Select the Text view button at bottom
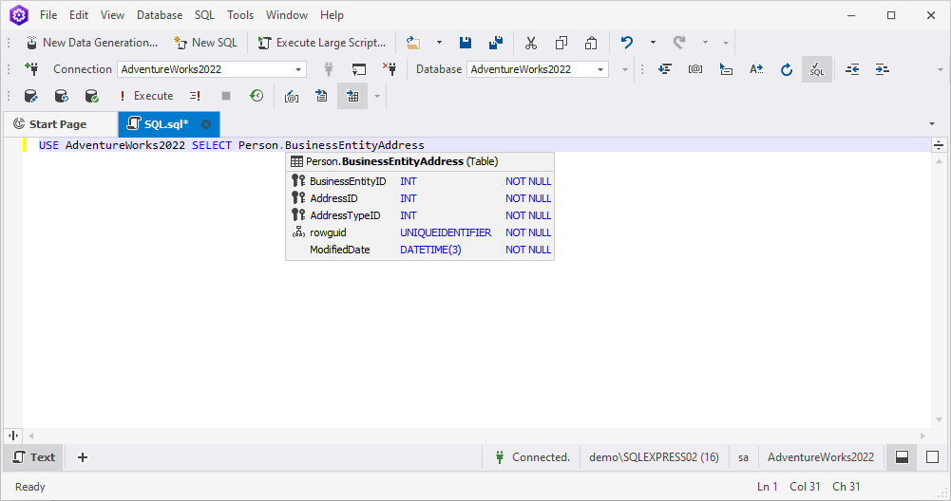This screenshot has width=951, height=501. 34,457
